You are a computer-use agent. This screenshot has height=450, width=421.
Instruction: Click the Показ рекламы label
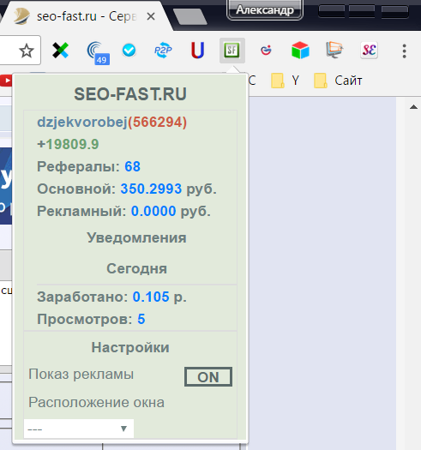tap(81, 375)
